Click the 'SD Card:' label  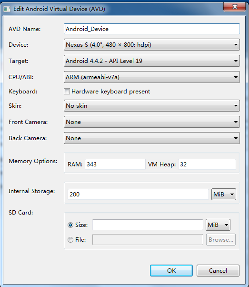pos(20,213)
